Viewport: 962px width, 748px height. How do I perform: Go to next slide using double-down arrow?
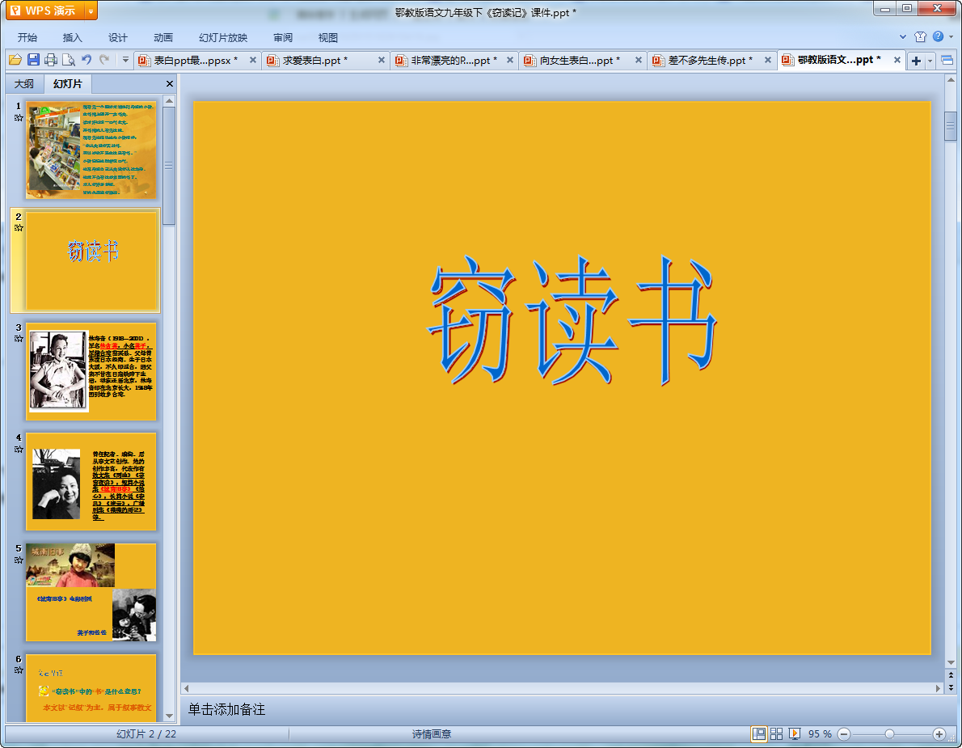pyautogui.click(x=951, y=687)
